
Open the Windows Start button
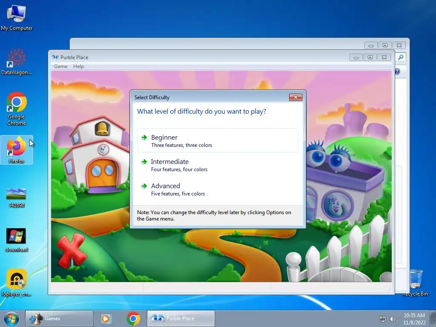coord(11,318)
